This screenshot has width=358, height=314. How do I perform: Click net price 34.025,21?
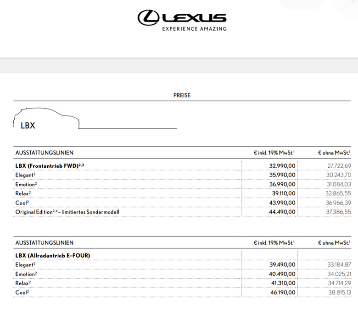(339, 274)
